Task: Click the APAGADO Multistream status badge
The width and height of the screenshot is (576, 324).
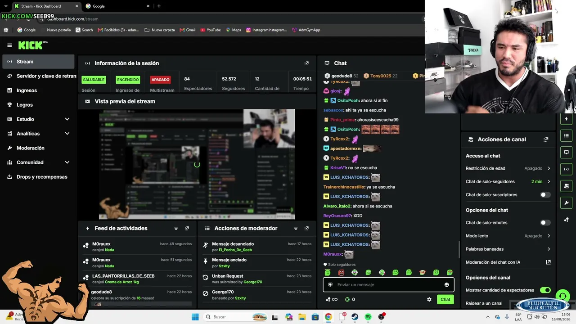Action: click(160, 80)
